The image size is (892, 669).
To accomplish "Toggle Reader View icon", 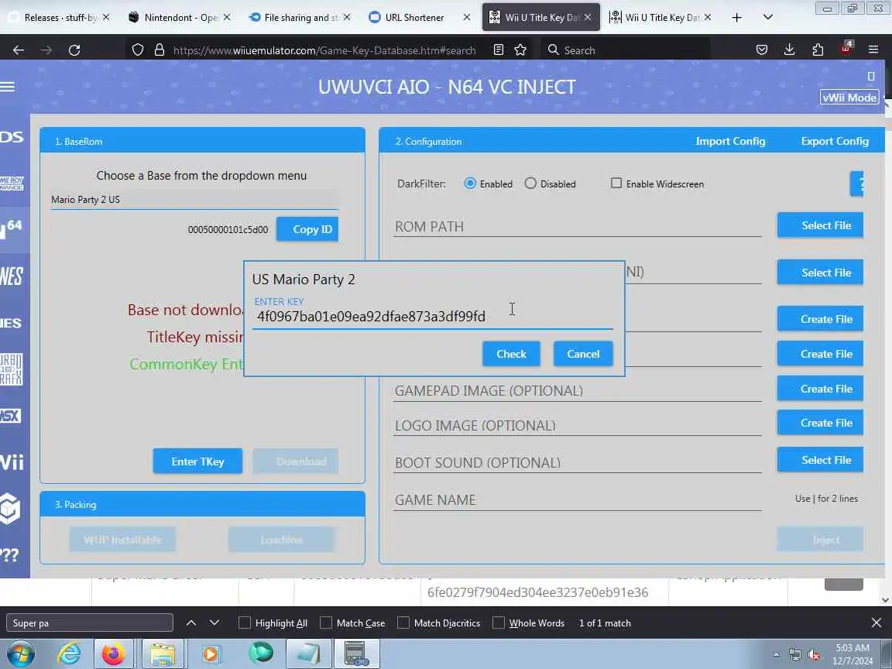I will (x=499, y=50).
